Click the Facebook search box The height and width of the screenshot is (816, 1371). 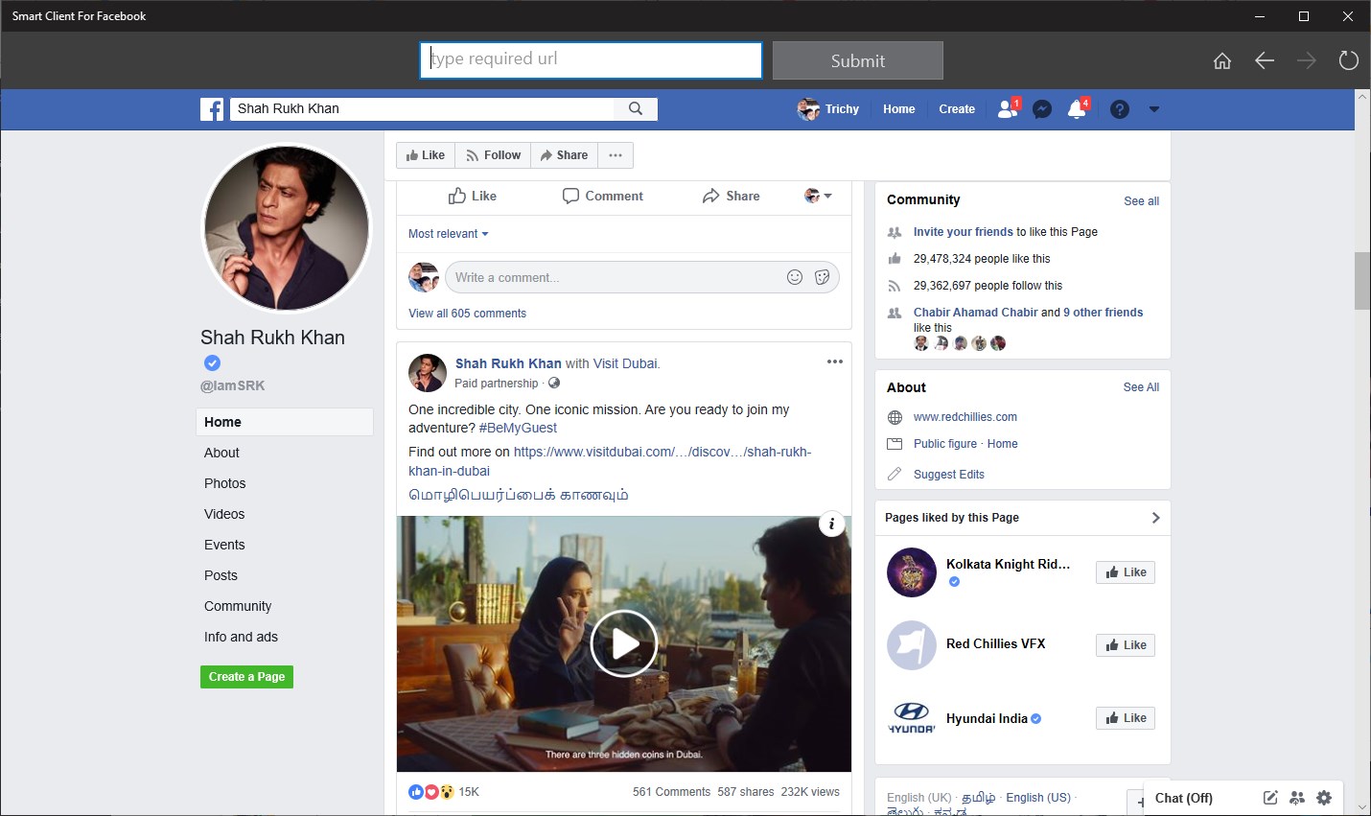[x=422, y=108]
